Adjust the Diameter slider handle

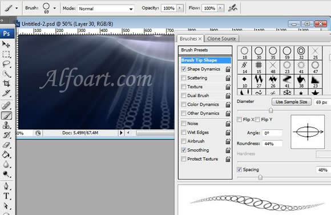pos(271,110)
